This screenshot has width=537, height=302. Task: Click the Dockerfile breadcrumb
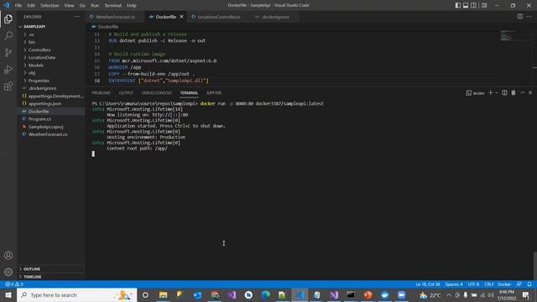pos(105,27)
